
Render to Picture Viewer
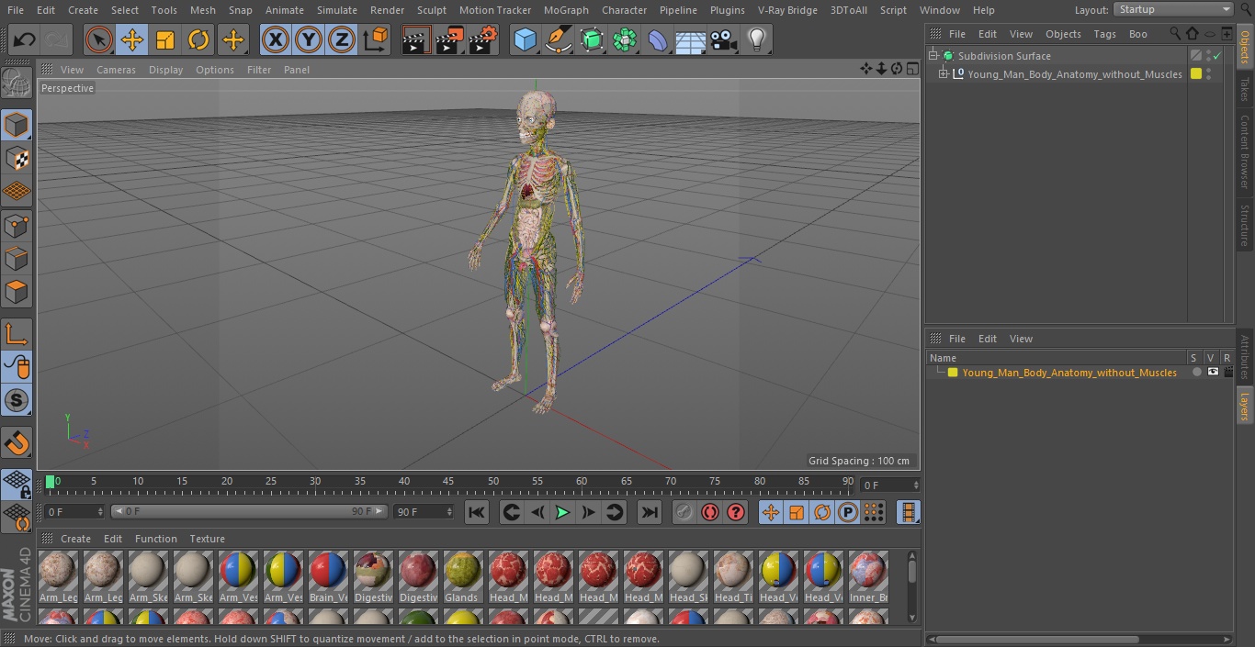tap(449, 39)
